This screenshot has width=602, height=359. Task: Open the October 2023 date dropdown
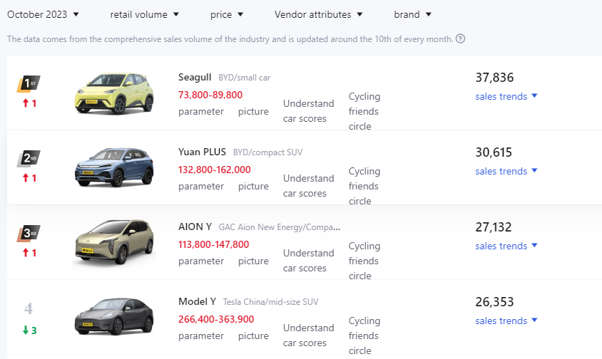[x=43, y=14]
